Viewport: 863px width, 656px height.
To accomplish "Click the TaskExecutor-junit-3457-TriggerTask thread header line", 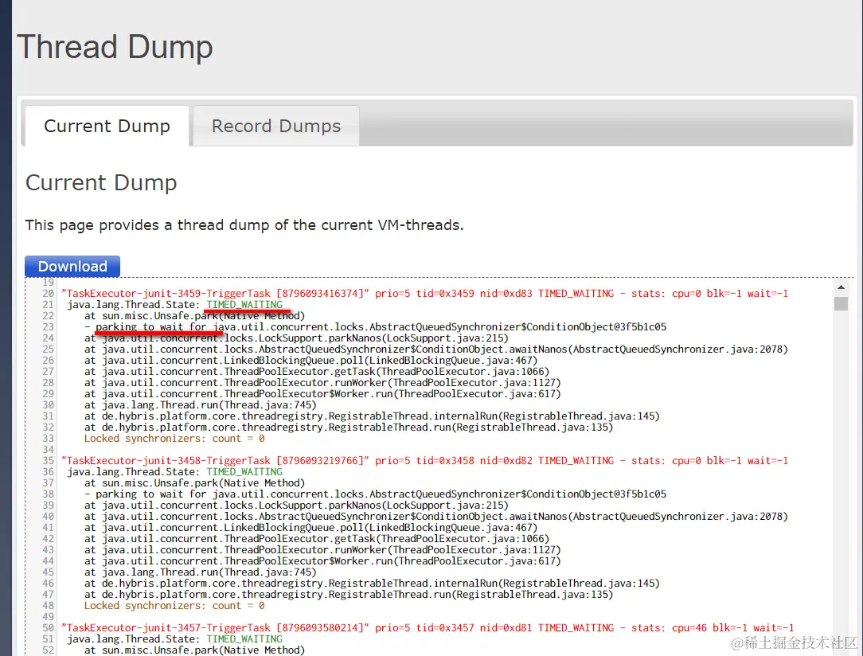I will [427, 628].
